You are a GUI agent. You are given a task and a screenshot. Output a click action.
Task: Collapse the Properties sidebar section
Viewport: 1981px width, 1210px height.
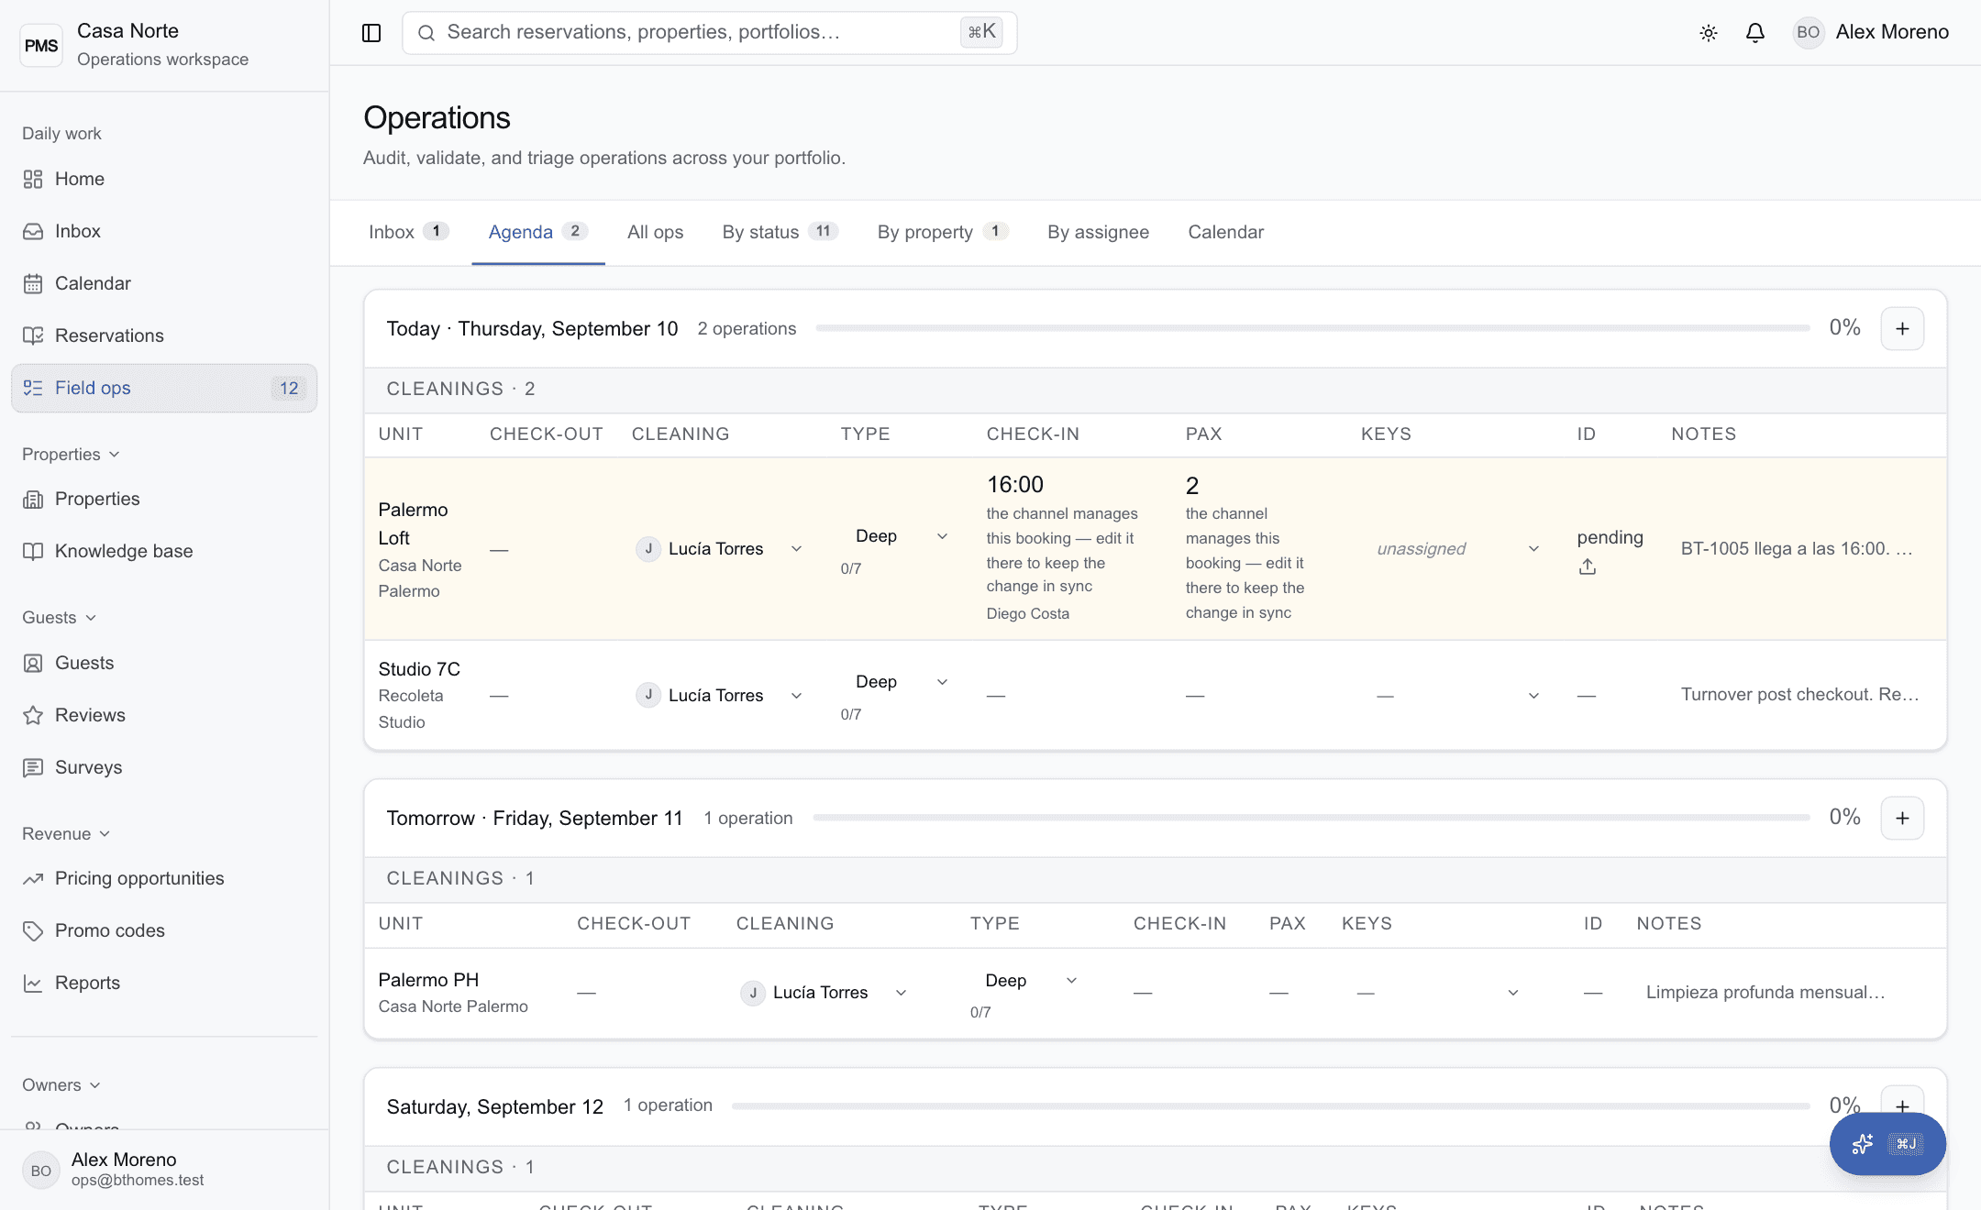[72, 455]
